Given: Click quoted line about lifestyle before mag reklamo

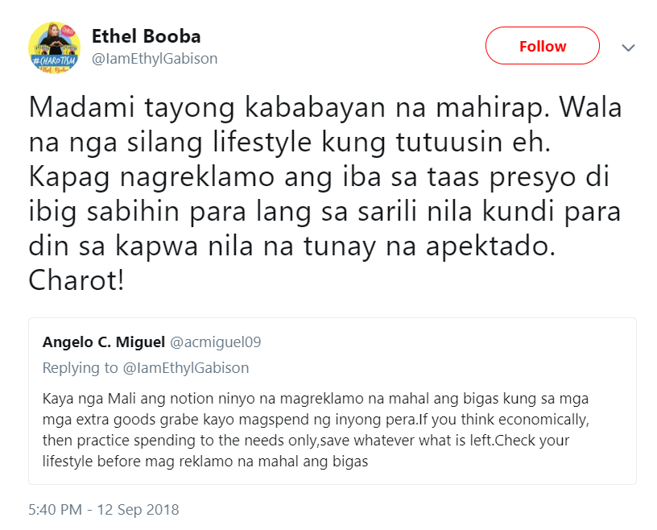Looking at the screenshot, I should point(205,462).
